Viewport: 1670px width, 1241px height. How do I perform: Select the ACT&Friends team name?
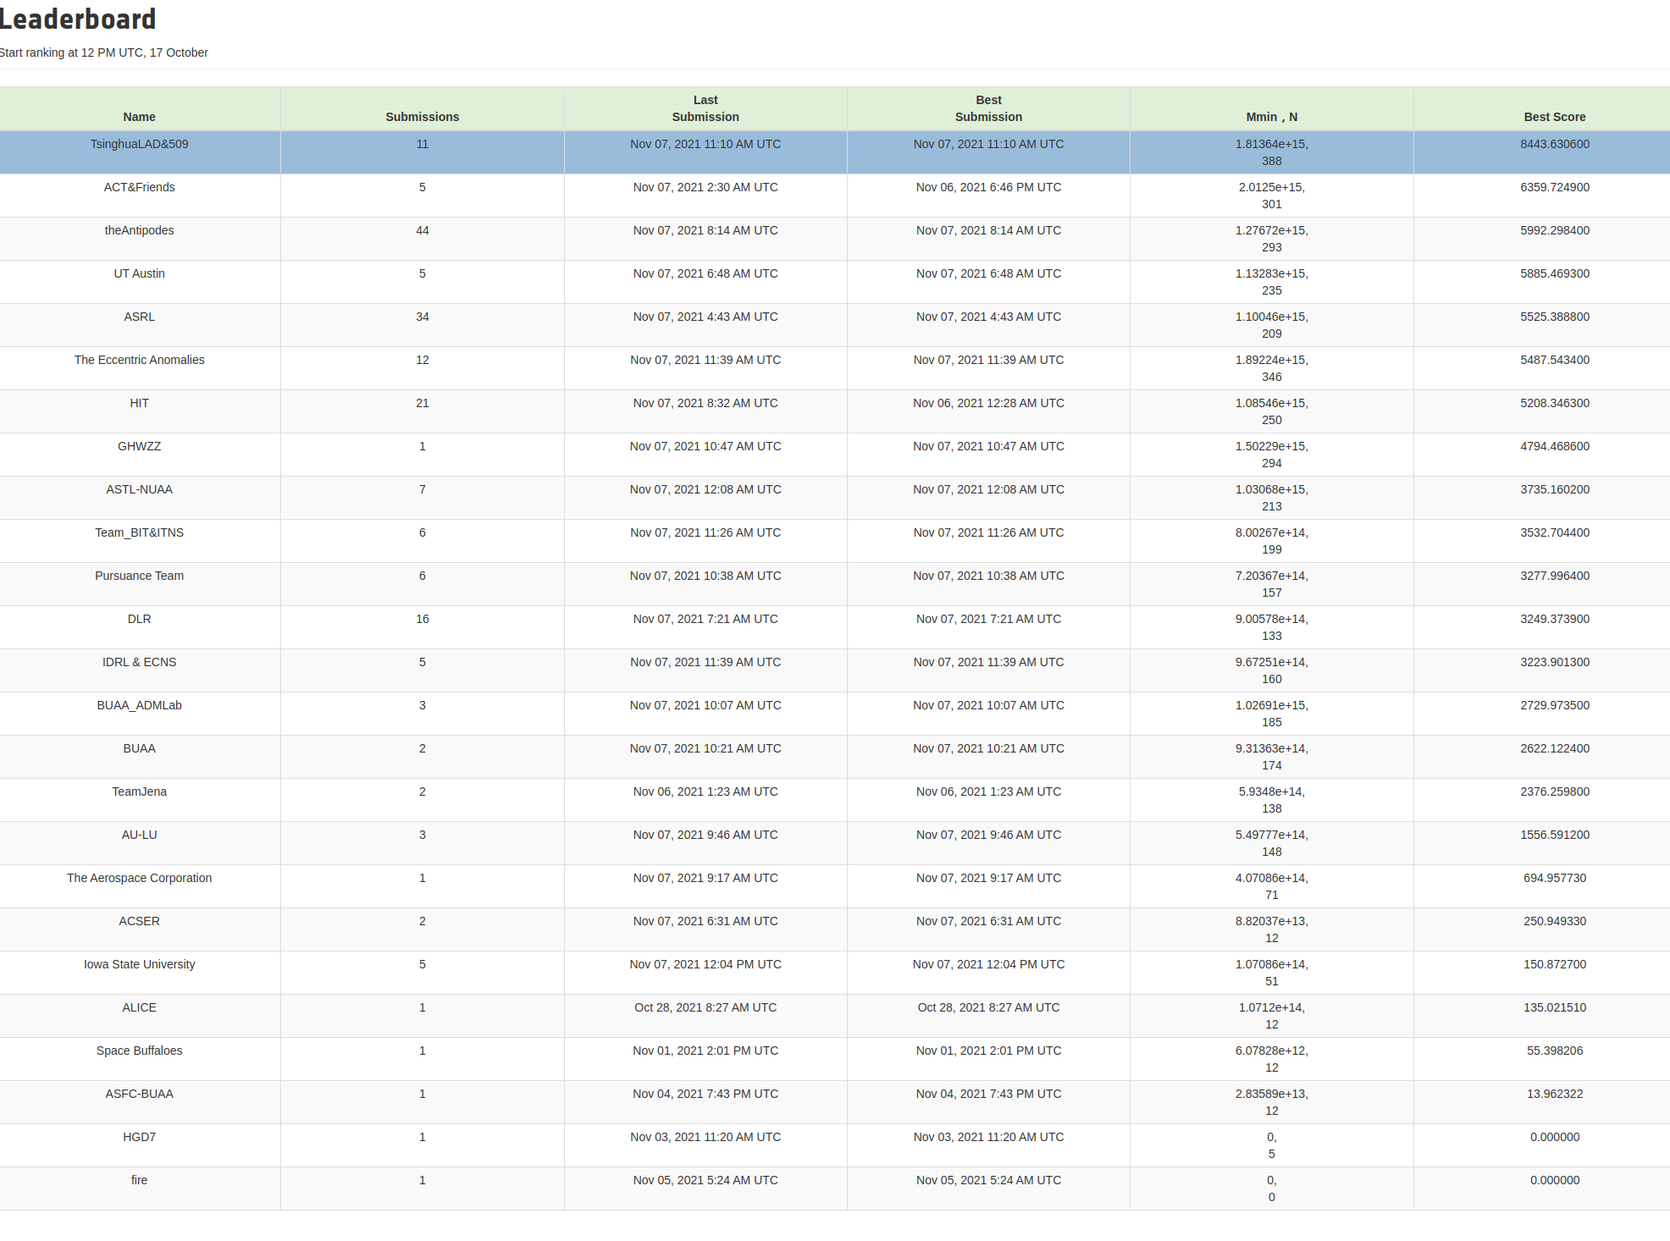(x=139, y=187)
